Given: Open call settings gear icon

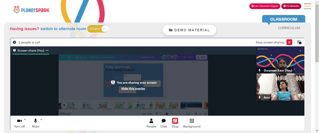Looking at the screenshot, I should click(14, 42).
